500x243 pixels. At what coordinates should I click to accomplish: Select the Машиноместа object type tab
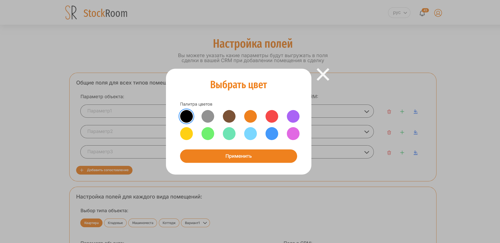(143, 223)
